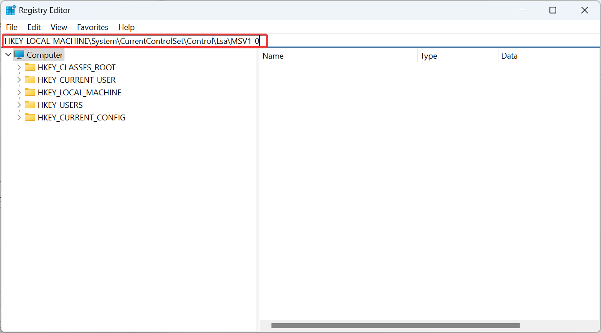Click the Registry Editor app icon in title bar
The width and height of the screenshot is (601, 333).
10,10
